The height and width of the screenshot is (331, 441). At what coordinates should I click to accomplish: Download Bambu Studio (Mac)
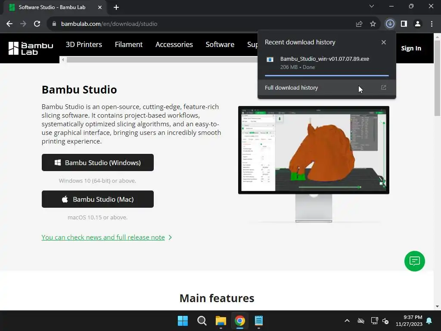coord(98,199)
